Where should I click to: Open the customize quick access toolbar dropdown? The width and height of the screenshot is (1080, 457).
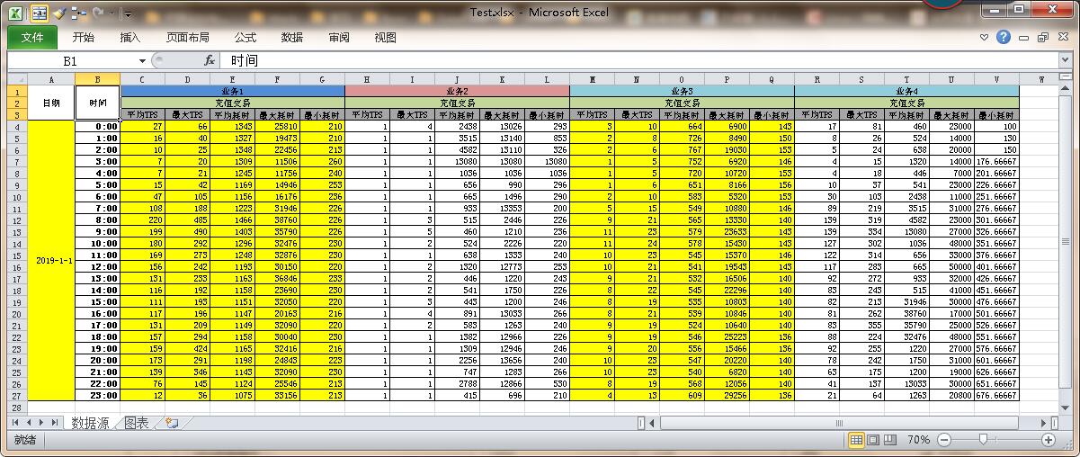tap(127, 14)
